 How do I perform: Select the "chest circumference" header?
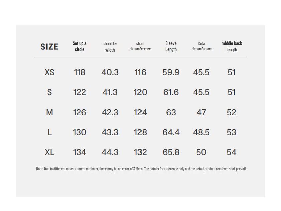[x=140, y=46]
